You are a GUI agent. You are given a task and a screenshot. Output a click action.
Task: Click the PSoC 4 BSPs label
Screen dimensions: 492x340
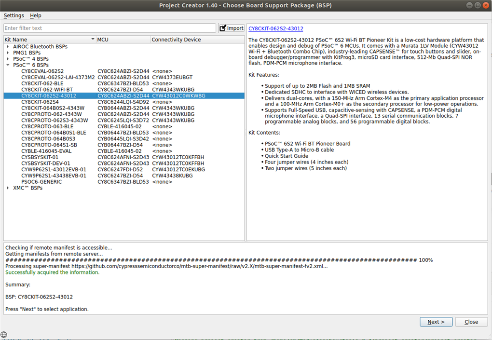[x=31, y=59]
